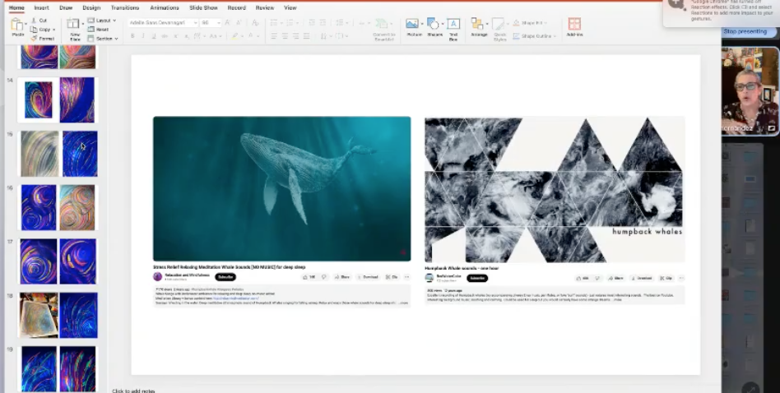Open the line spacing dropdown

pyautogui.click(x=341, y=23)
